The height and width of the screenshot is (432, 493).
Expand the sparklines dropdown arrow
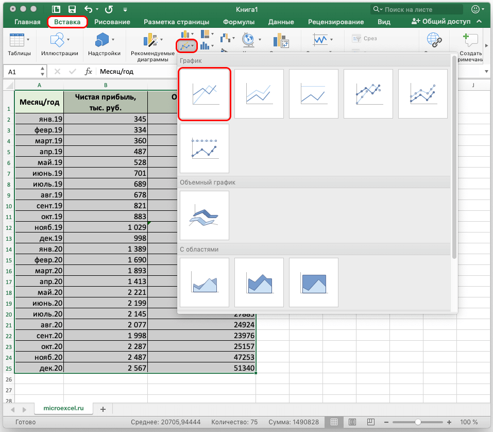click(x=331, y=40)
